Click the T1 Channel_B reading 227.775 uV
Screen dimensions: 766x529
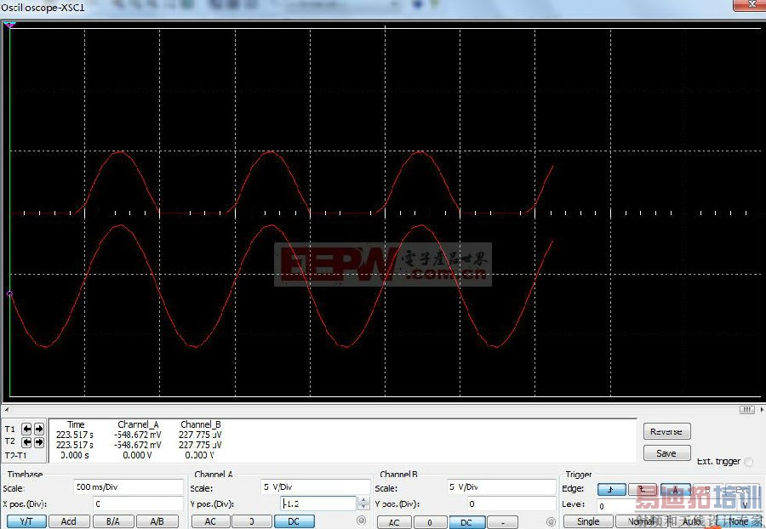coord(200,435)
